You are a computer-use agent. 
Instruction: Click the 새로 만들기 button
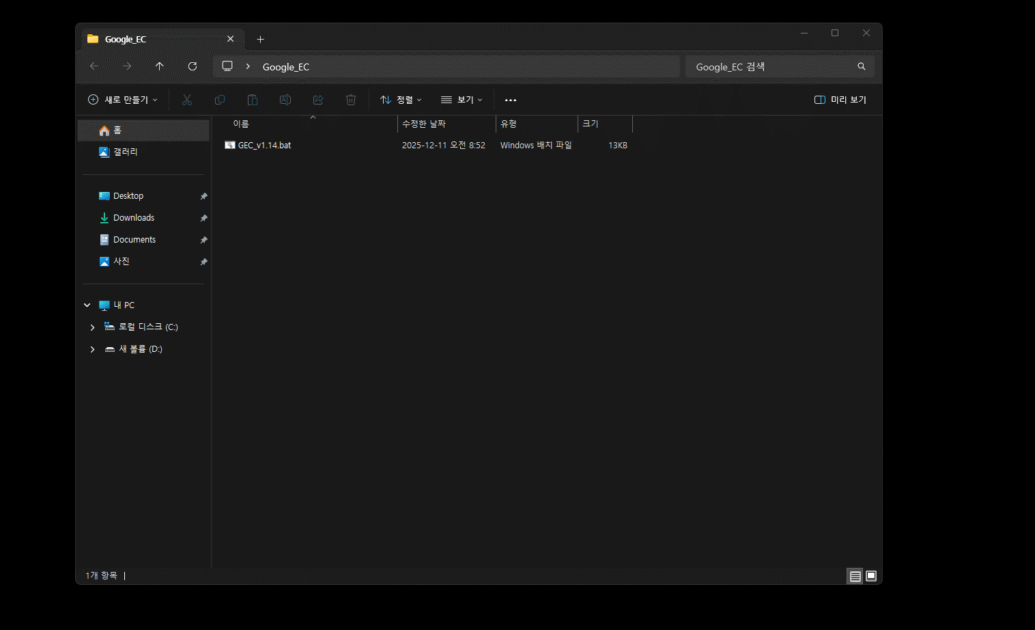122,99
